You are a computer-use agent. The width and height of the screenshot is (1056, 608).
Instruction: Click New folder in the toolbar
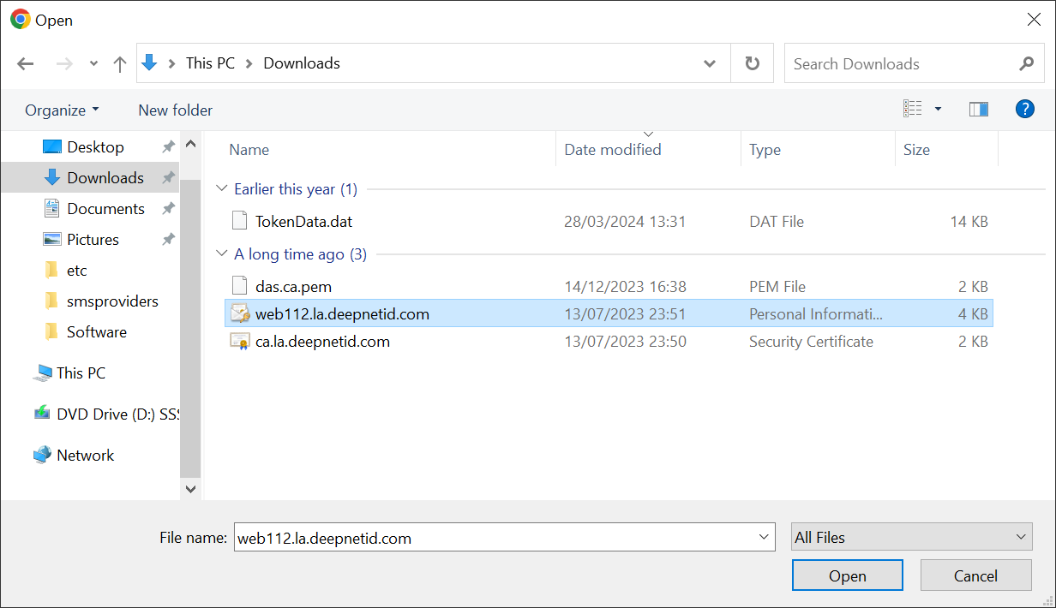click(x=175, y=110)
